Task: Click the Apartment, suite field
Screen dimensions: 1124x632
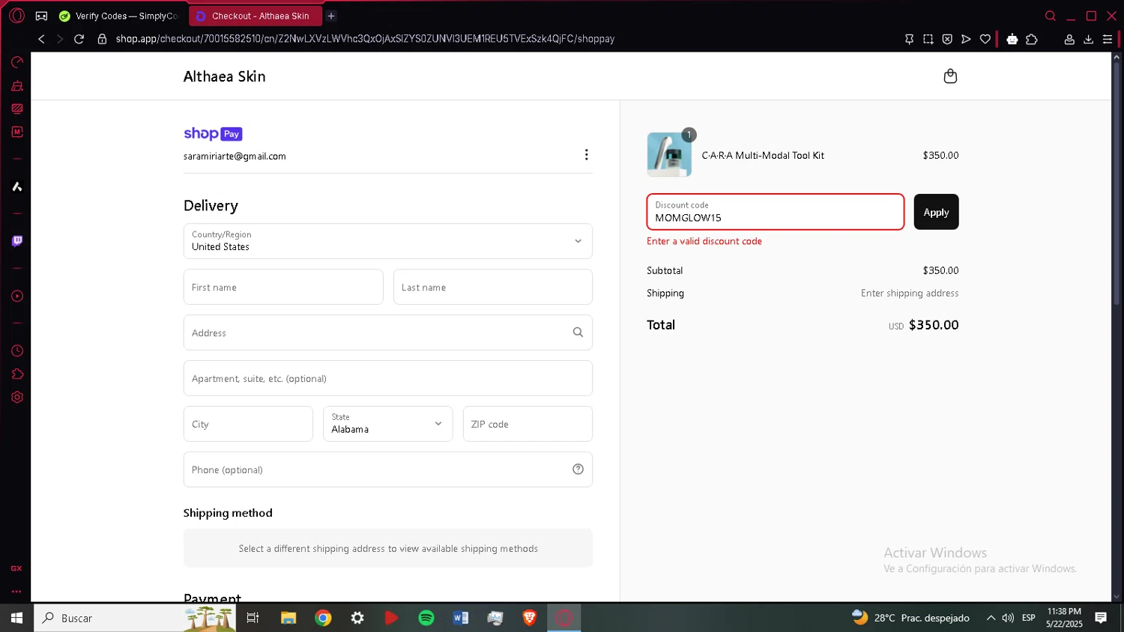Action: click(388, 378)
